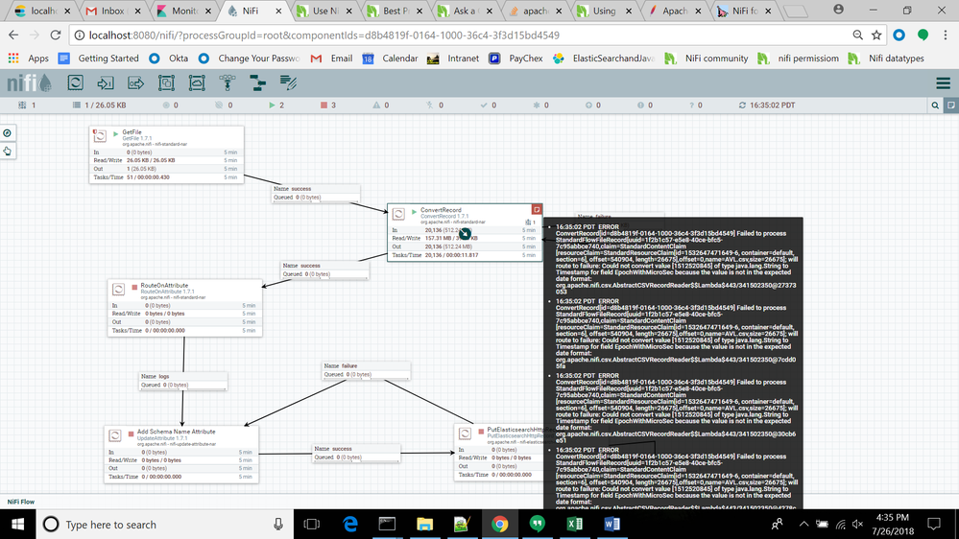Click the Output Port toolbar icon
The image size is (959, 539).
click(x=136, y=83)
